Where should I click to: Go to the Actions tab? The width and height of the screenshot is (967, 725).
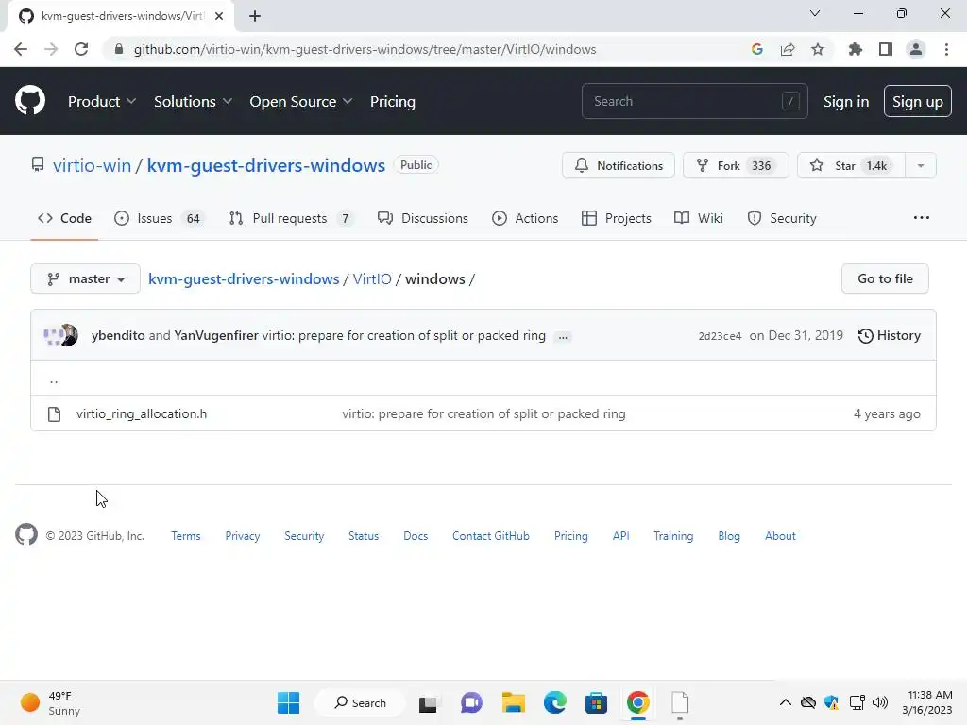coord(525,218)
